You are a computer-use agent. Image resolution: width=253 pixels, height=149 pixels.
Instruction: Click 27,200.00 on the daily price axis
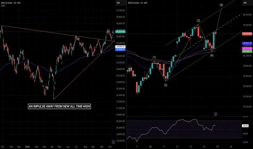tap(121, 11)
